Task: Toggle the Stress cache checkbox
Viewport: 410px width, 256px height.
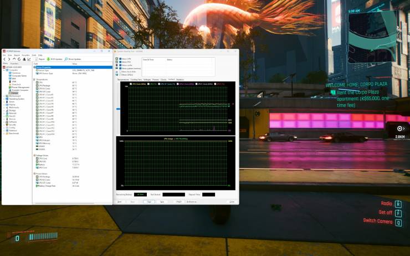Action: [120, 65]
